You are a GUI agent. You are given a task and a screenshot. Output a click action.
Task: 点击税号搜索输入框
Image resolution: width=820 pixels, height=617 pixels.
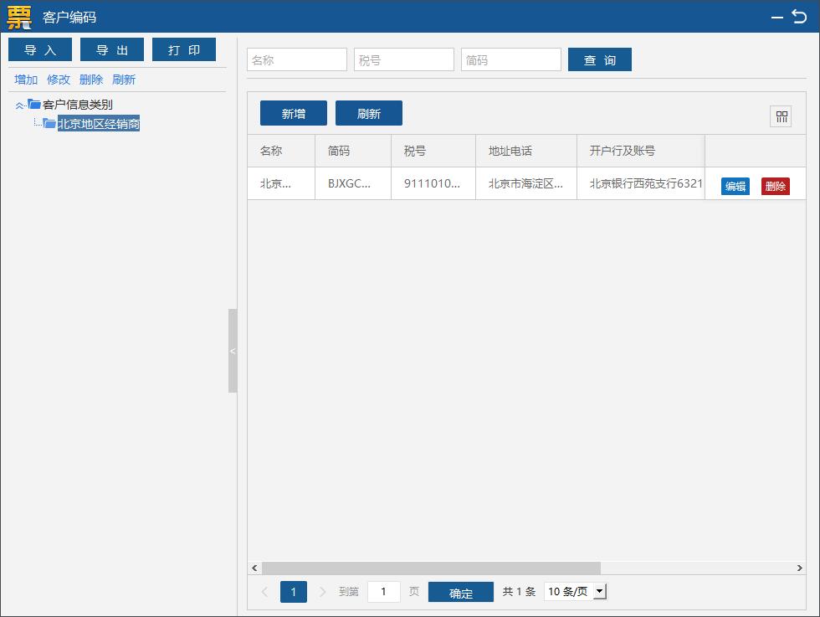pyautogui.click(x=404, y=59)
